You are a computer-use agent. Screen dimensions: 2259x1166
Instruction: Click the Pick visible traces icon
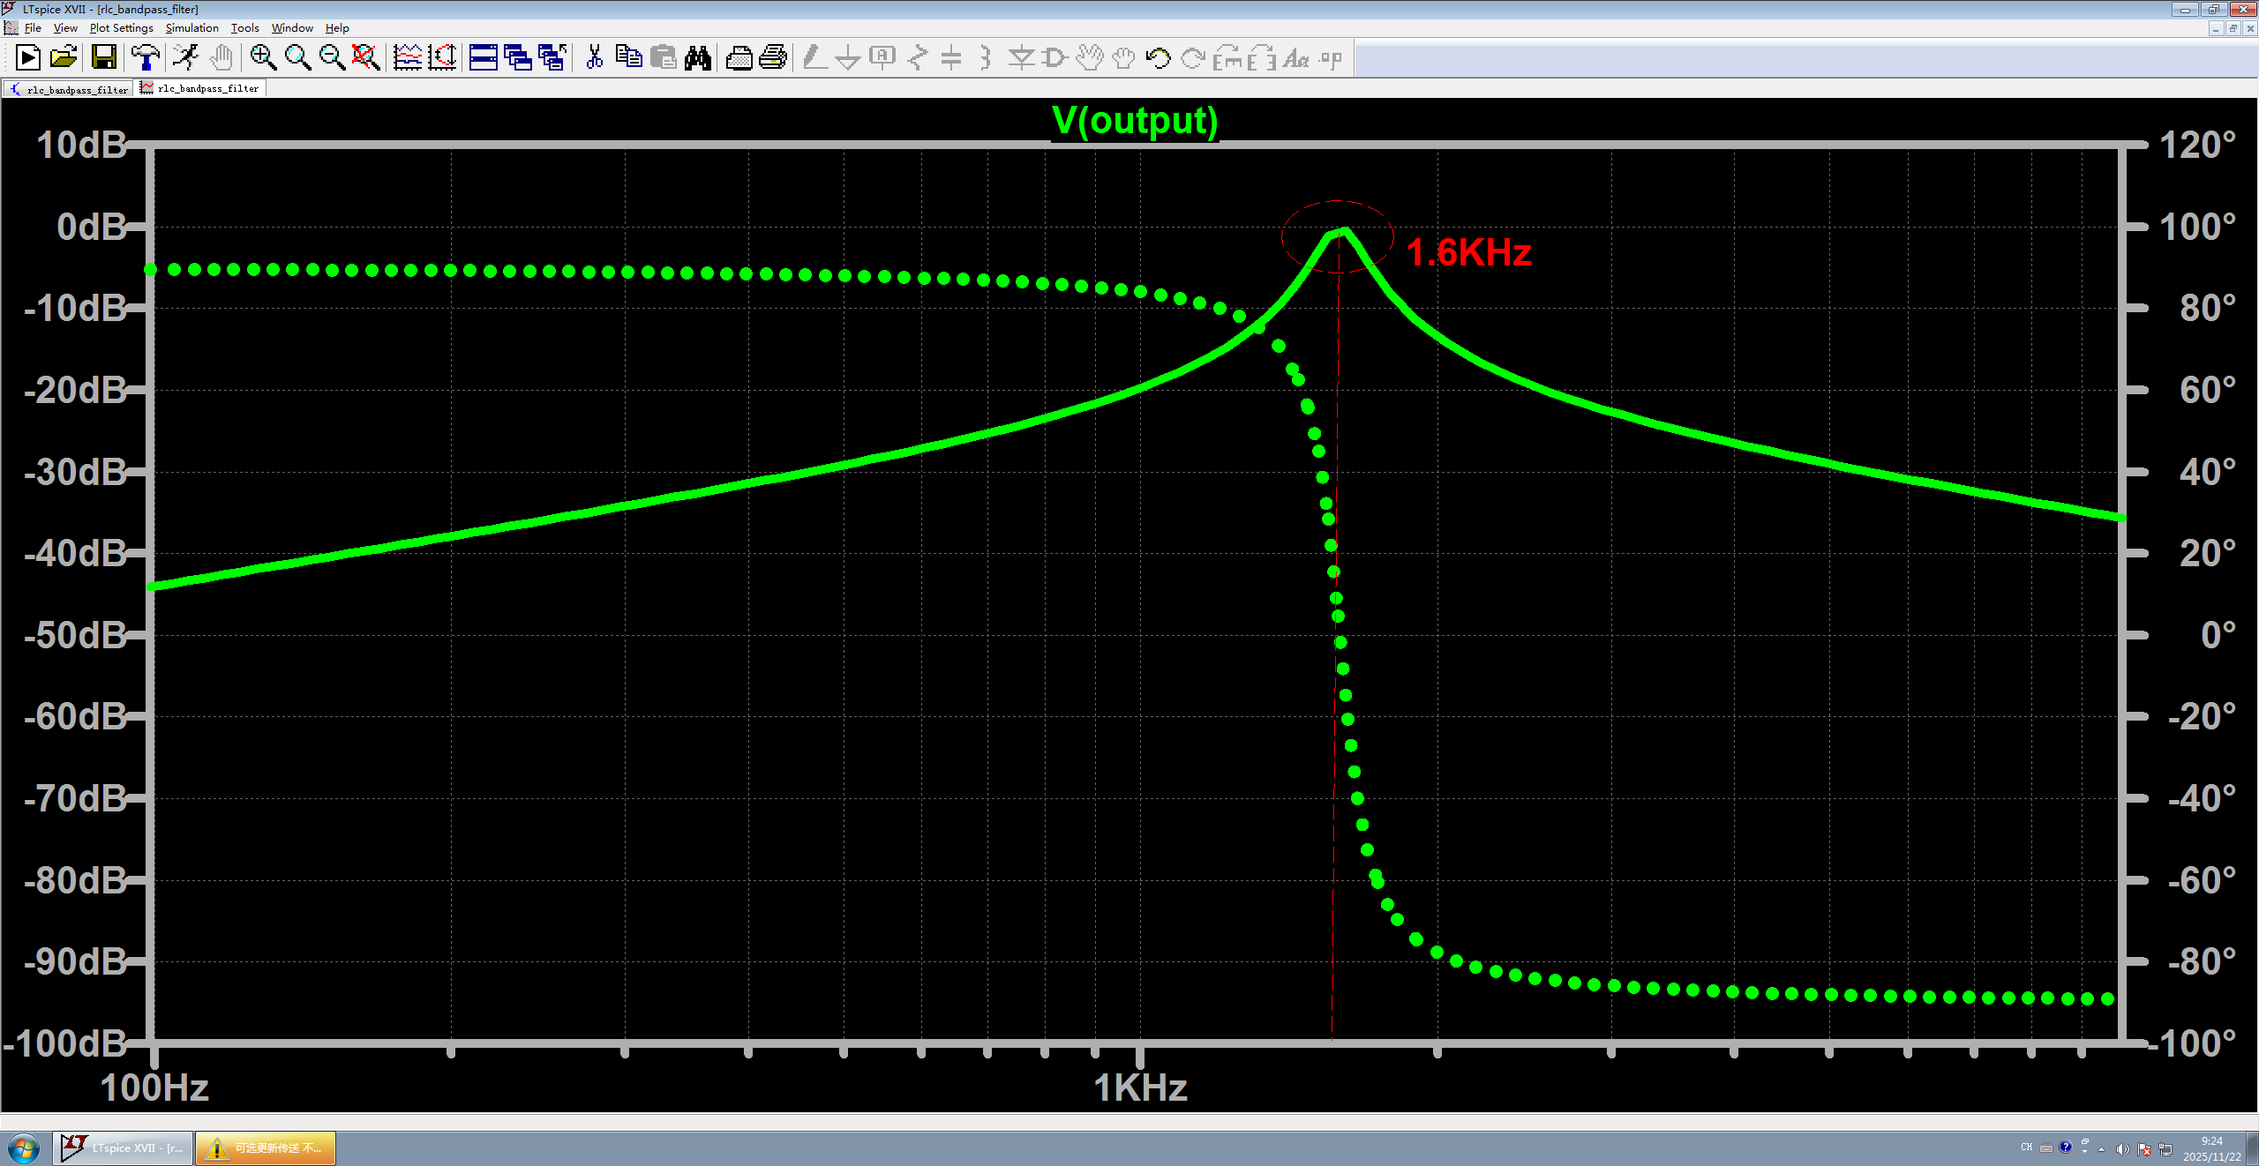407,58
